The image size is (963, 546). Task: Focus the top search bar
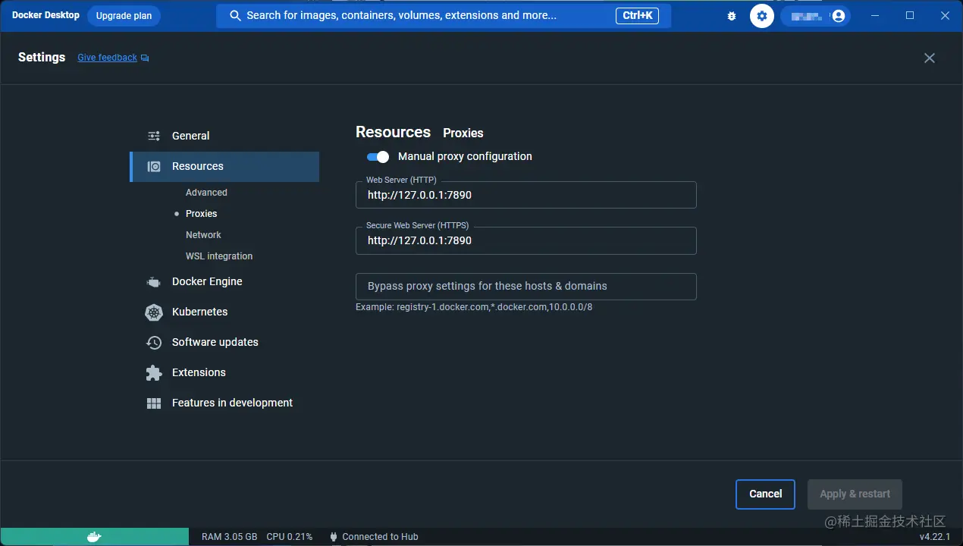coord(444,15)
